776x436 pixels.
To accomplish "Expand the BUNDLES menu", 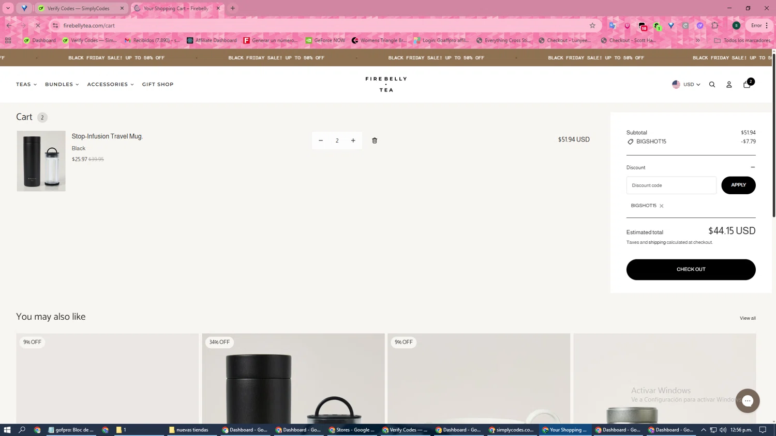I will [x=62, y=84].
